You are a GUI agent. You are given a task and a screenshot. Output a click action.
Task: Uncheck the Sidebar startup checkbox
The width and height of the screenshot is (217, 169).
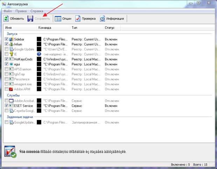click(x=6, y=39)
